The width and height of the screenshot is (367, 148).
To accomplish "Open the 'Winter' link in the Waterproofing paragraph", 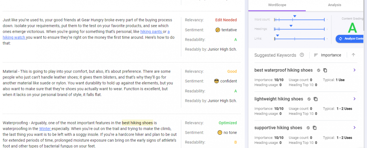I will pos(45,129).
